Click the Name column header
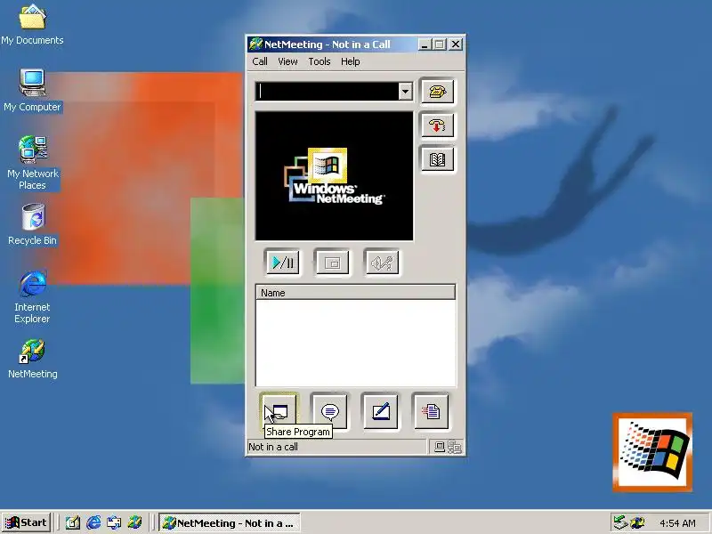Viewport: 712px width, 534px height. pyautogui.click(x=355, y=293)
